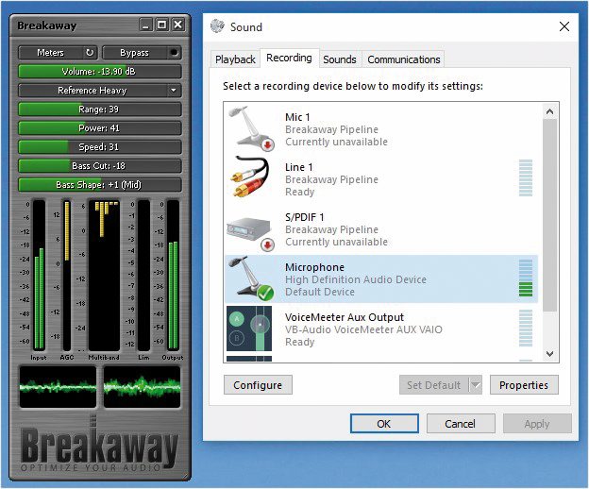
Task: Click the device list scroll up arrow
Action: (550, 111)
